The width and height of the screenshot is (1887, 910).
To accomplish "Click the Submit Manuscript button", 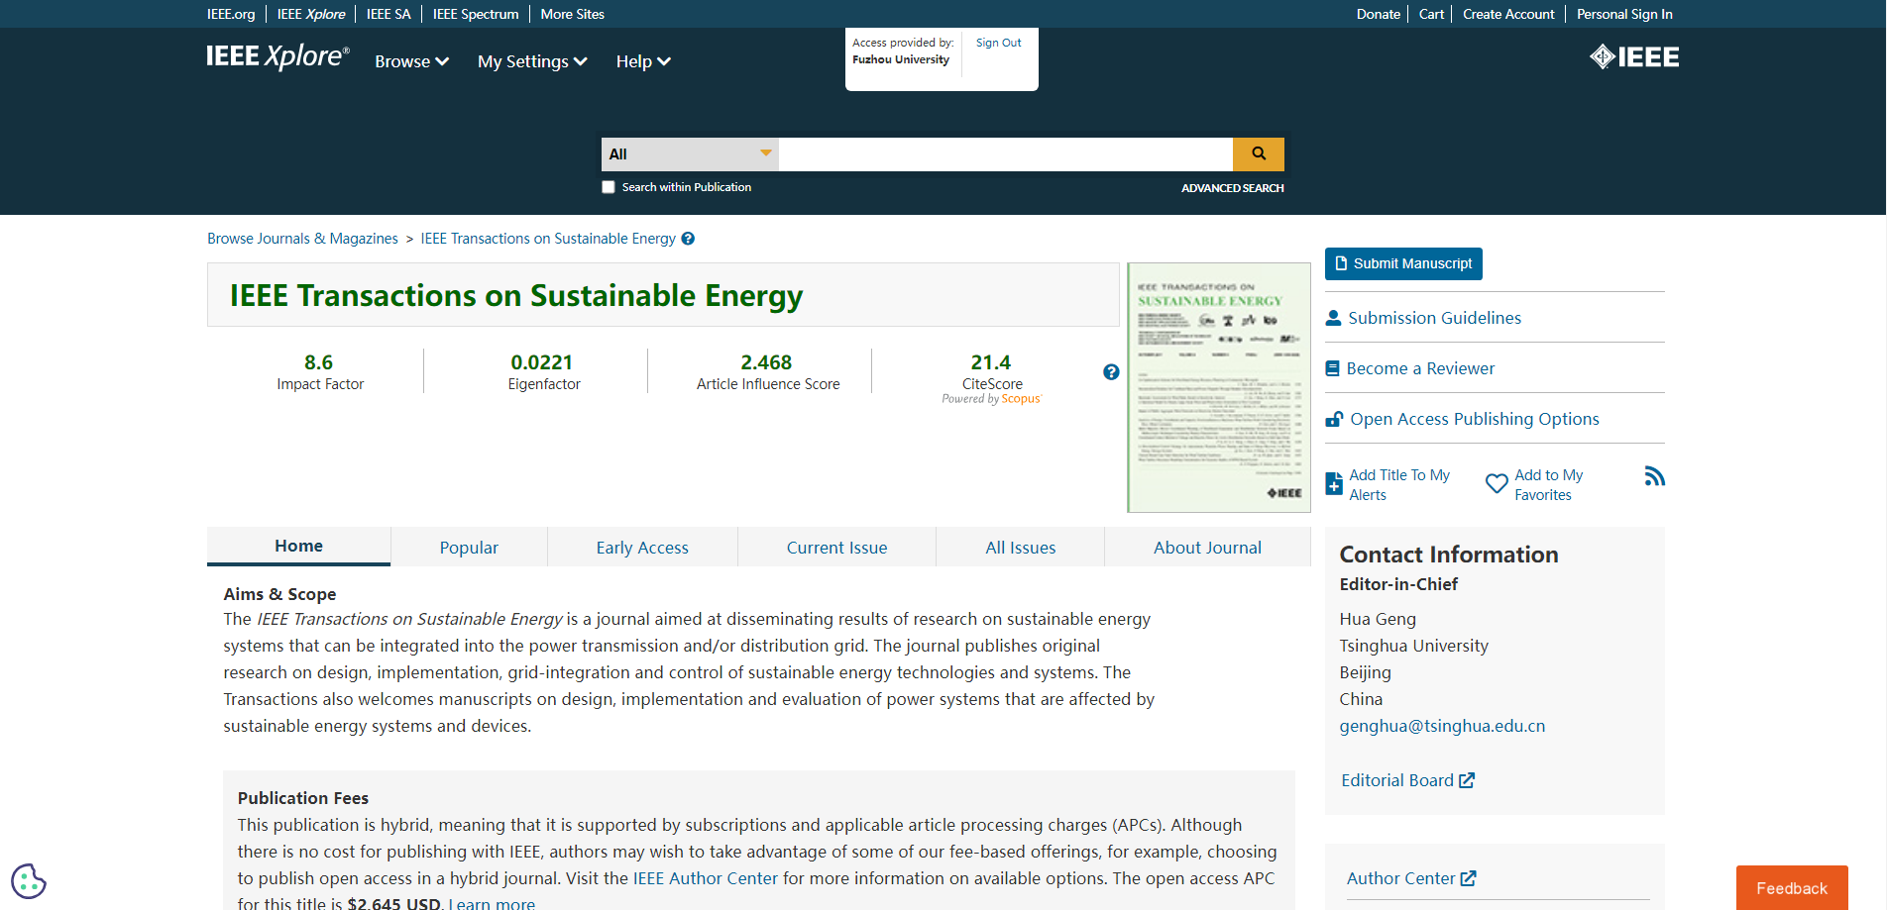I will (x=1403, y=263).
